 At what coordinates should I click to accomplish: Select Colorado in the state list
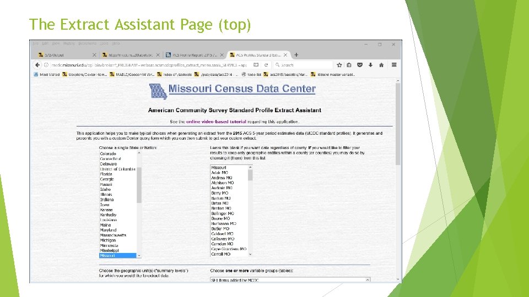tap(108, 153)
